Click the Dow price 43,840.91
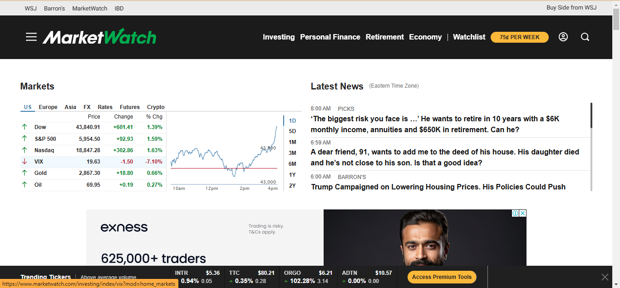Viewport: 620px width, 288px height. pos(88,127)
